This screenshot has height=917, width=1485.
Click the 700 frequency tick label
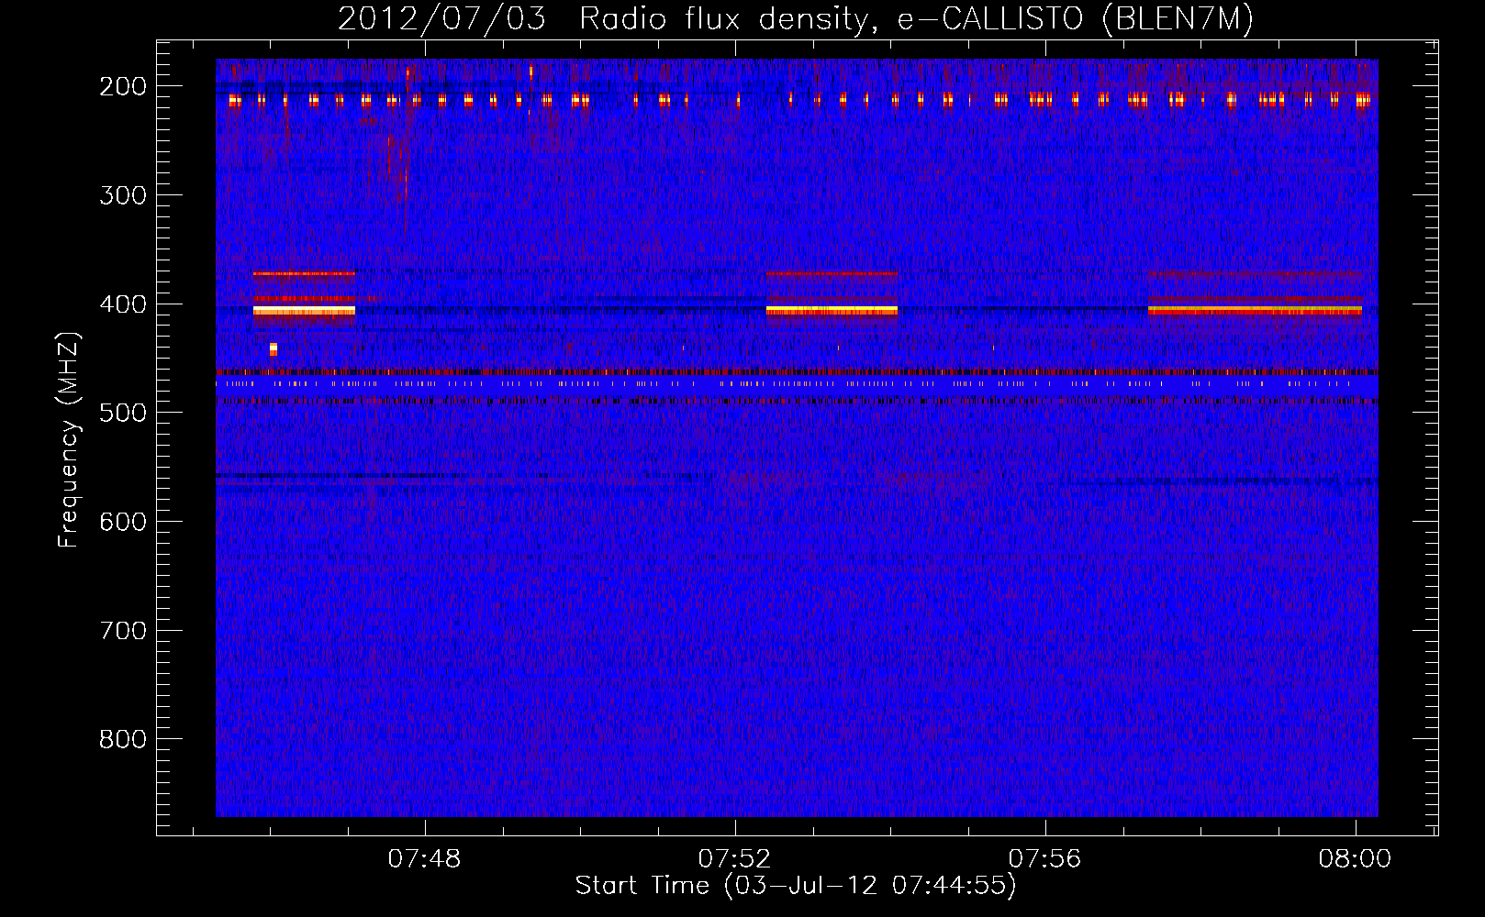[x=123, y=631]
